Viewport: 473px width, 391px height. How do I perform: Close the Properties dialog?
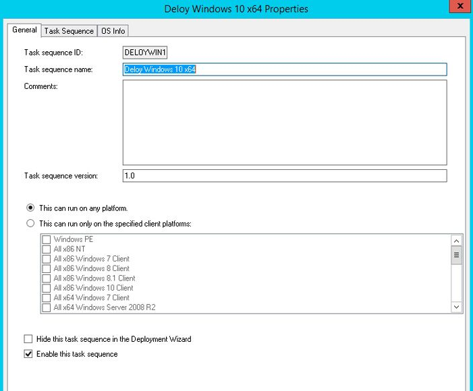[460, 6]
